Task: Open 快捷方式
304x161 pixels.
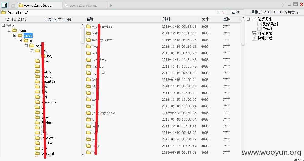Action: pos(265,39)
